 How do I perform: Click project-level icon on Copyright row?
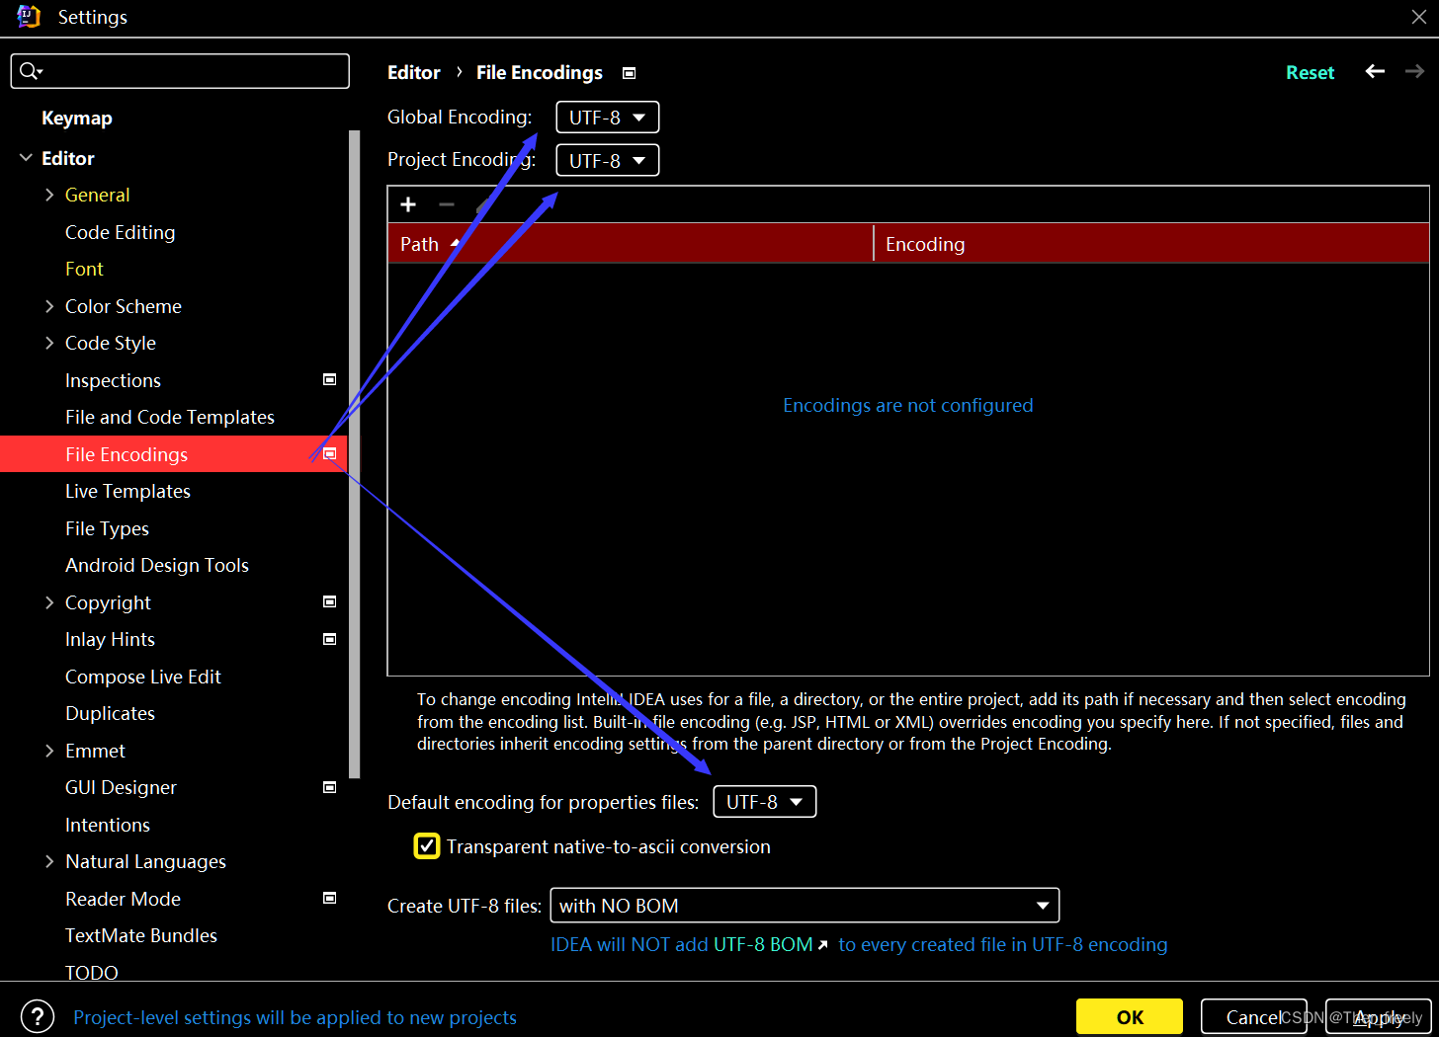tap(330, 601)
